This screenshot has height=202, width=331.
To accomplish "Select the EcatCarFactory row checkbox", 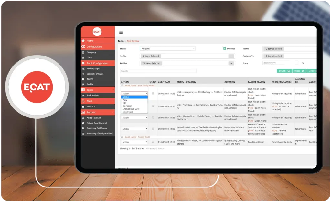I will tap(153, 106).
